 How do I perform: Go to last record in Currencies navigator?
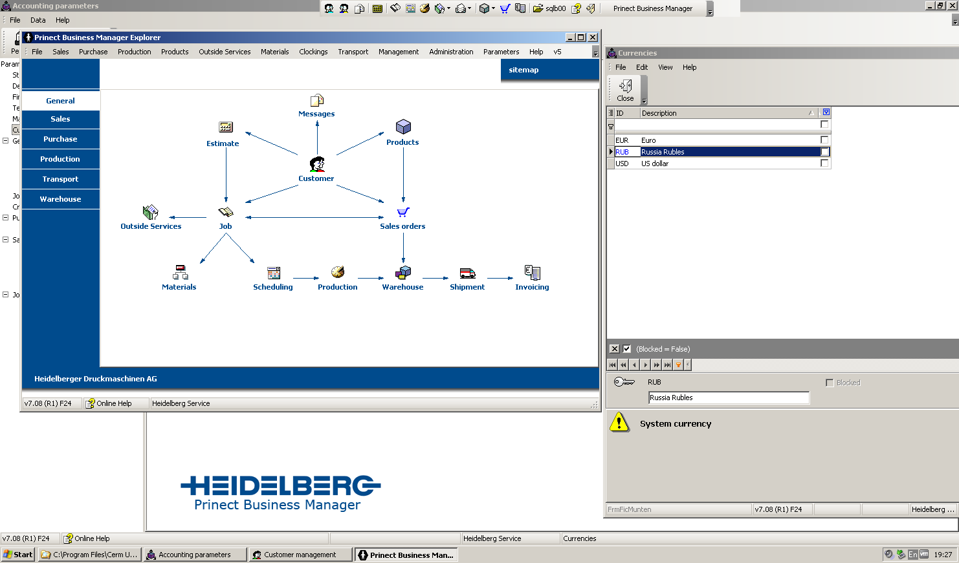(667, 365)
